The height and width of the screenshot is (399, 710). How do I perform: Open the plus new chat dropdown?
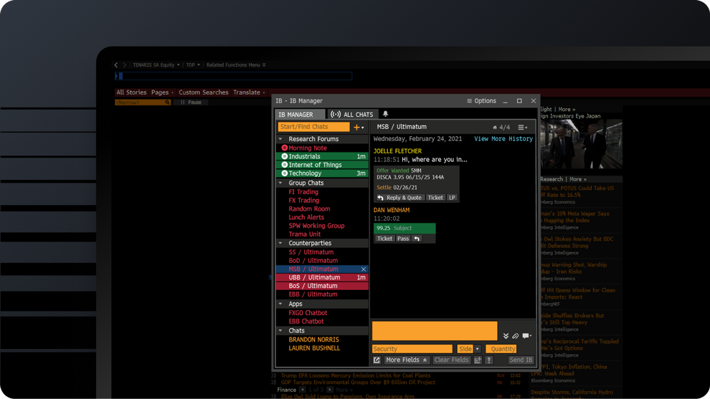point(359,128)
